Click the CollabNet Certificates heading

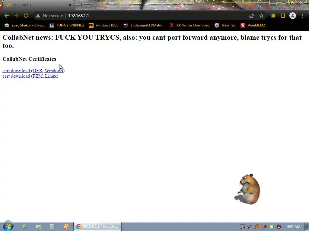29,59
